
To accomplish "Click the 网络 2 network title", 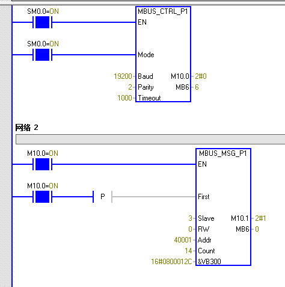I will 26,128.
